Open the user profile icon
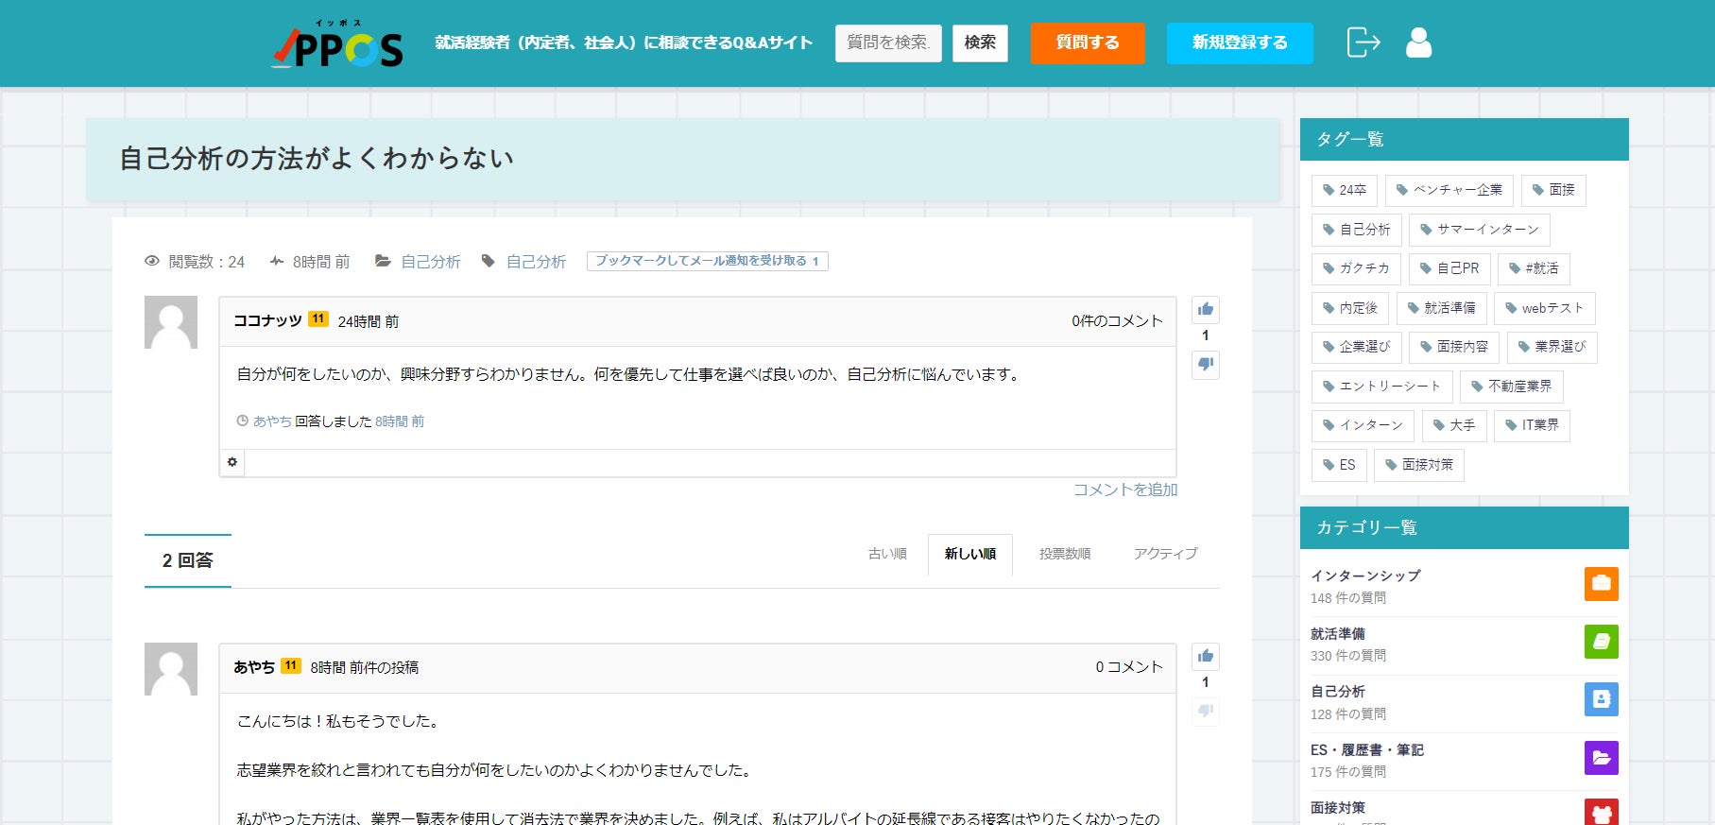Image resolution: width=1715 pixels, height=825 pixels. pos(1418,43)
